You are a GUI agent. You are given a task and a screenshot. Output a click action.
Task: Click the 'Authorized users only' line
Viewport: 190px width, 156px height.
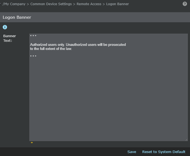78,44
